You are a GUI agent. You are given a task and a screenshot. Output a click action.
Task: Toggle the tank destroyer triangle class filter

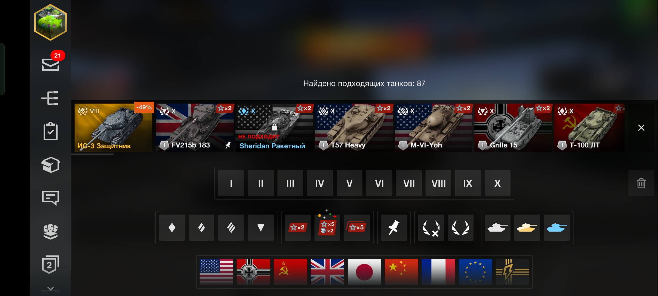pyautogui.click(x=261, y=227)
